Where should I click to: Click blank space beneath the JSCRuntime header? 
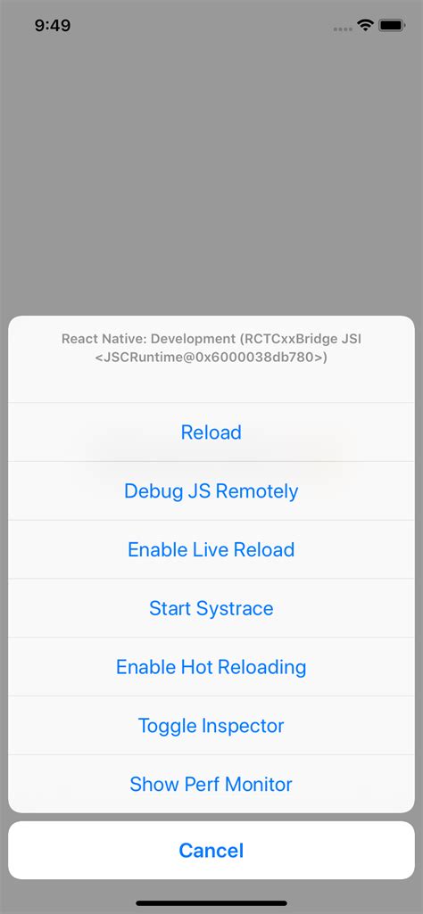coord(211,383)
